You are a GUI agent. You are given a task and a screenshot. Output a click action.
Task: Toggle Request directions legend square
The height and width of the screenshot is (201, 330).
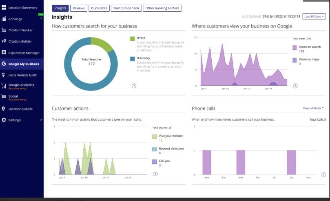click(x=155, y=149)
